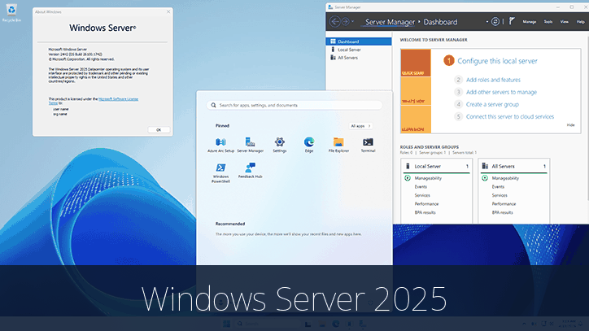
Task: Click BPA results in All Servers tile
Action: coord(502,212)
